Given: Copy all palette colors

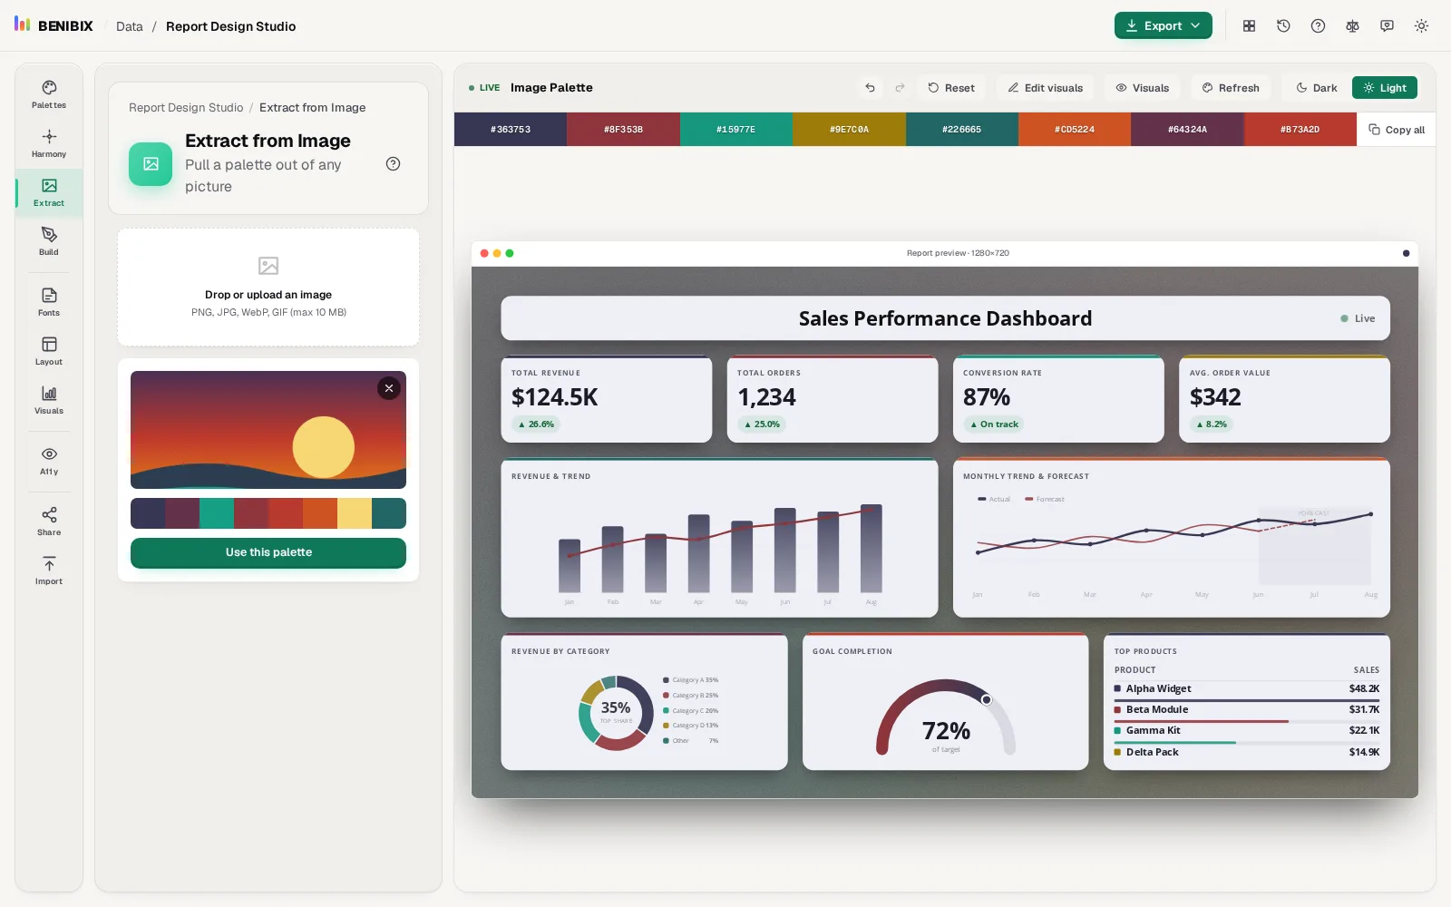Looking at the screenshot, I should tap(1397, 130).
